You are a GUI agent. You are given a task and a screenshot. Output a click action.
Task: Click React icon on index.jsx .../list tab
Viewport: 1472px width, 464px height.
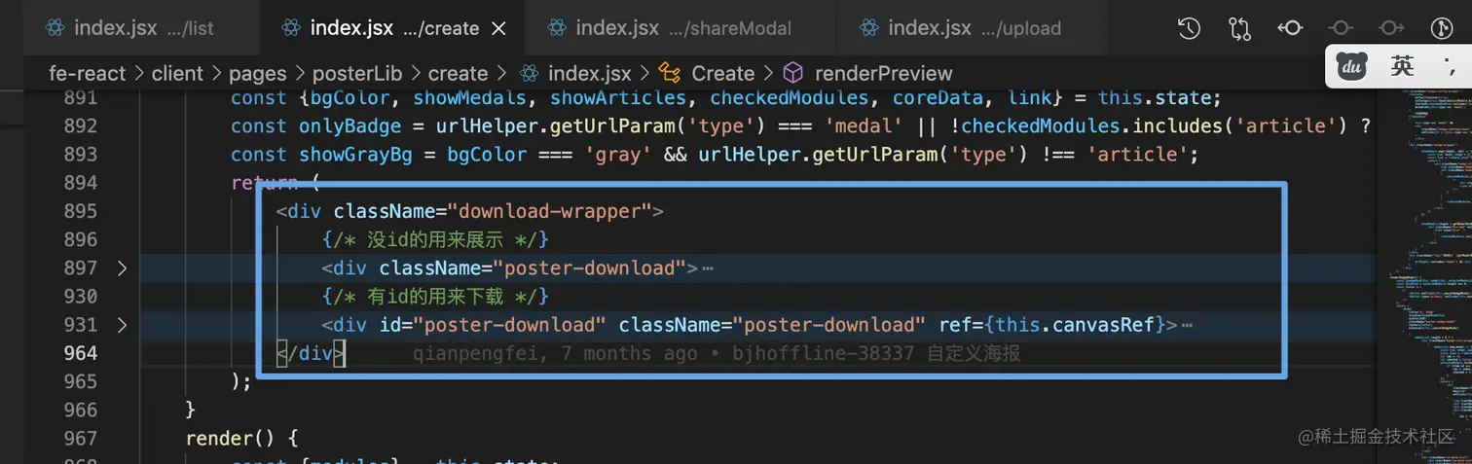coord(55,28)
